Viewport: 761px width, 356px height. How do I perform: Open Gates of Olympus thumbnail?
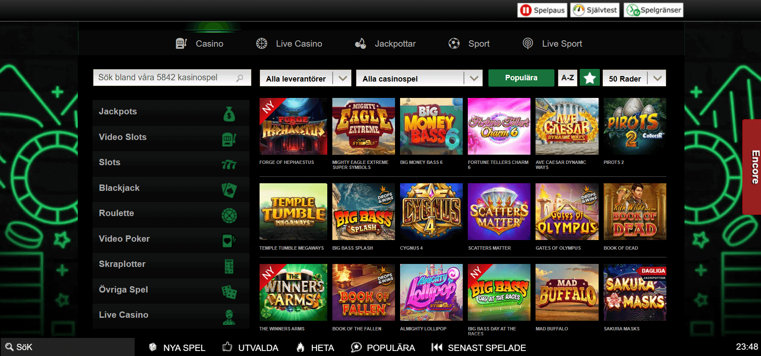[567, 211]
